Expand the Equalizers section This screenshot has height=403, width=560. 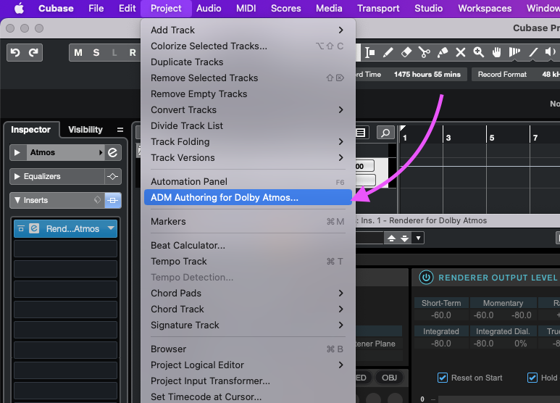(17, 176)
